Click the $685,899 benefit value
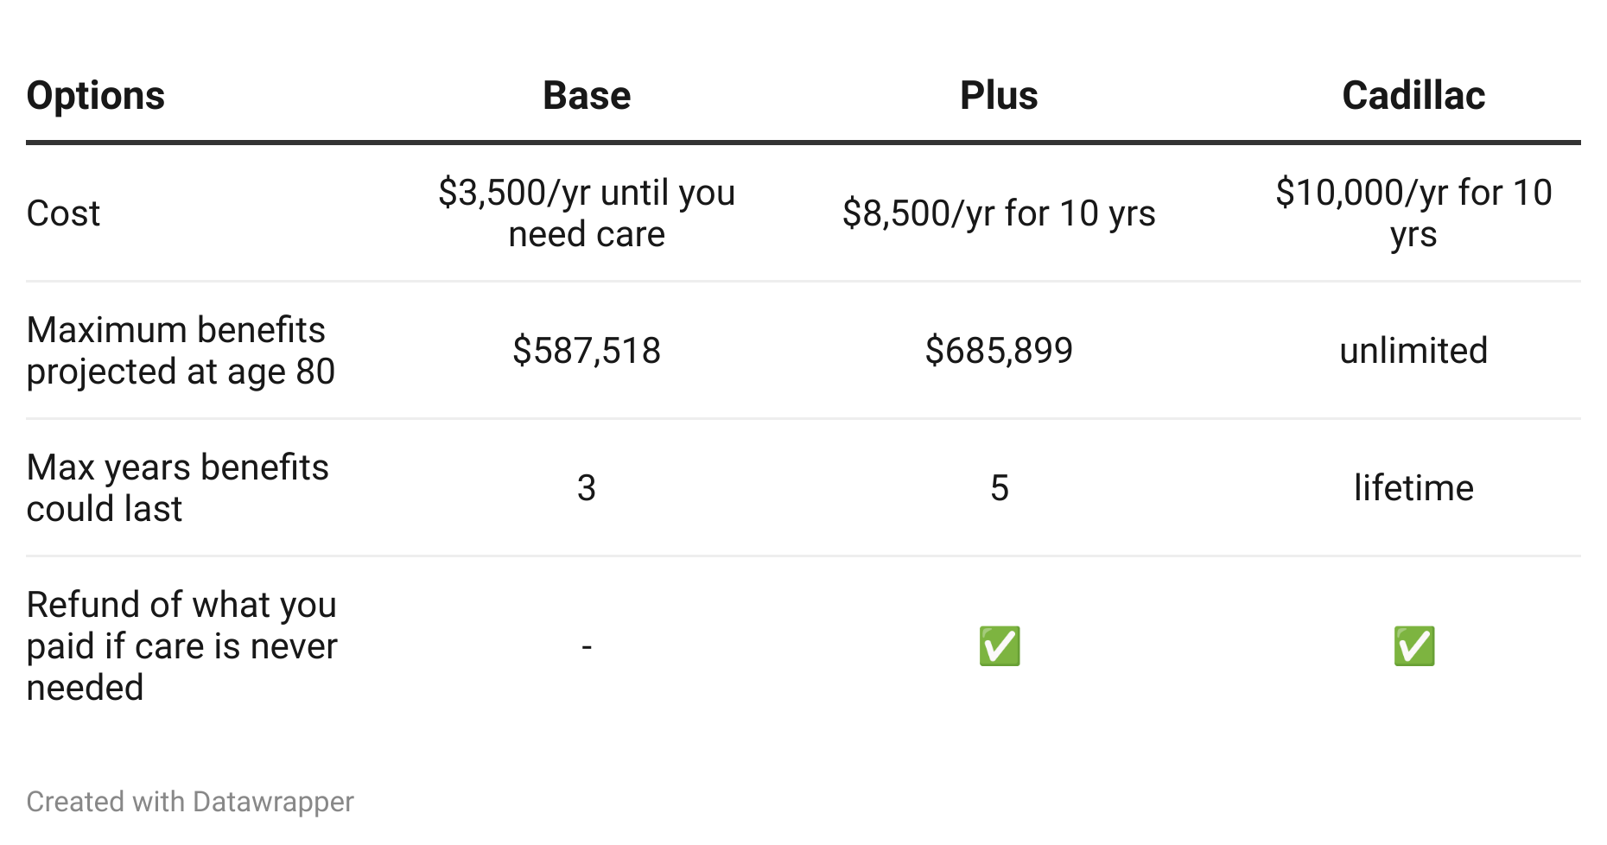This screenshot has width=1607, height=845. pos(999,351)
